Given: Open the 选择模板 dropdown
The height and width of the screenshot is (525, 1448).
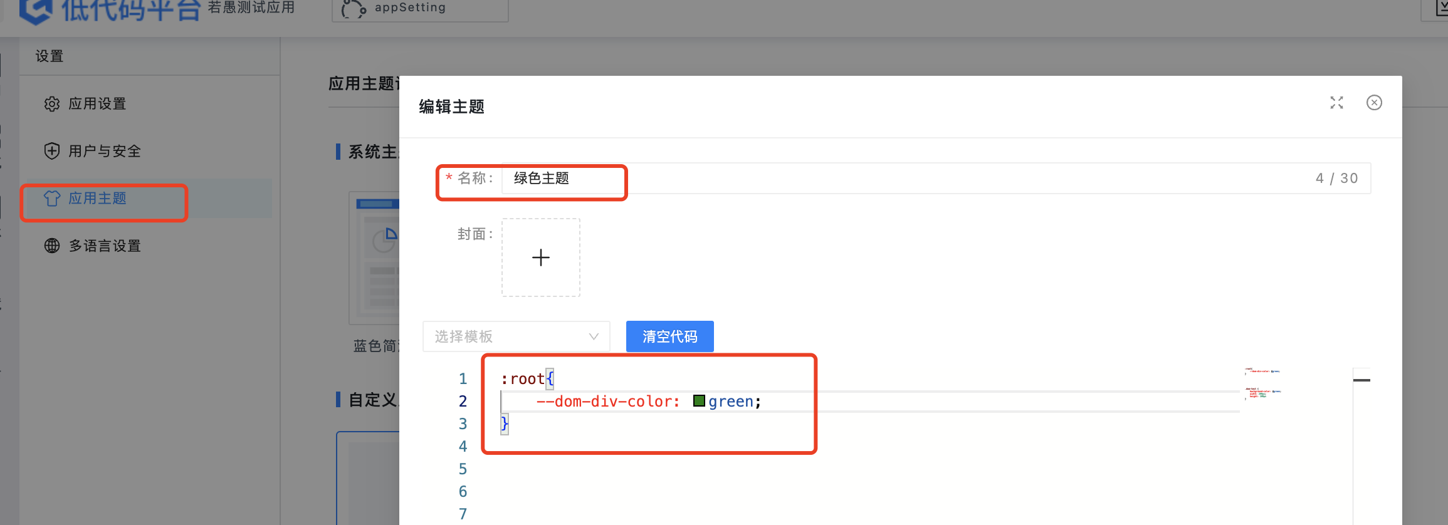Looking at the screenshot, I should (x=516, y=336).
